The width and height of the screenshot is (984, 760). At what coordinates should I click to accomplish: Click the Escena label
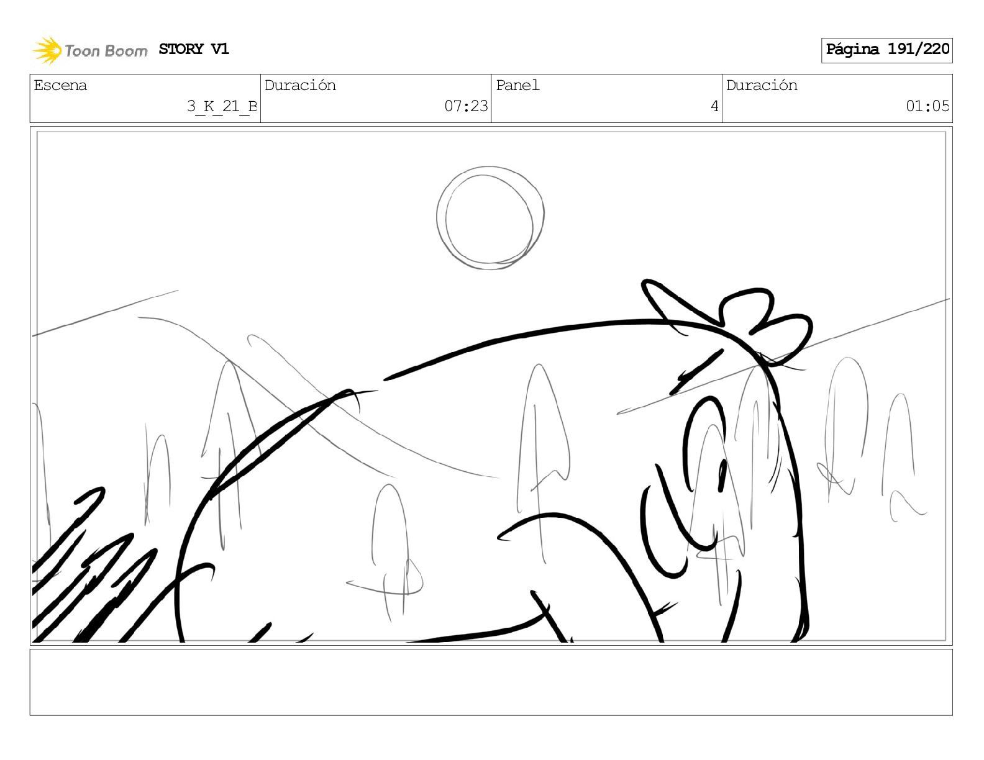click(60, 85)
